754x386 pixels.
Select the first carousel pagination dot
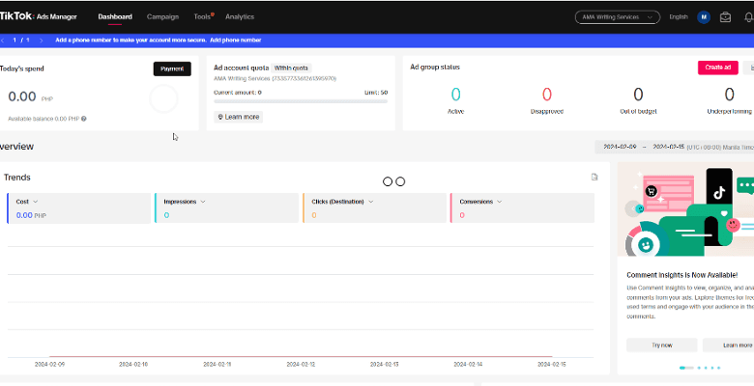click(686, 368)
